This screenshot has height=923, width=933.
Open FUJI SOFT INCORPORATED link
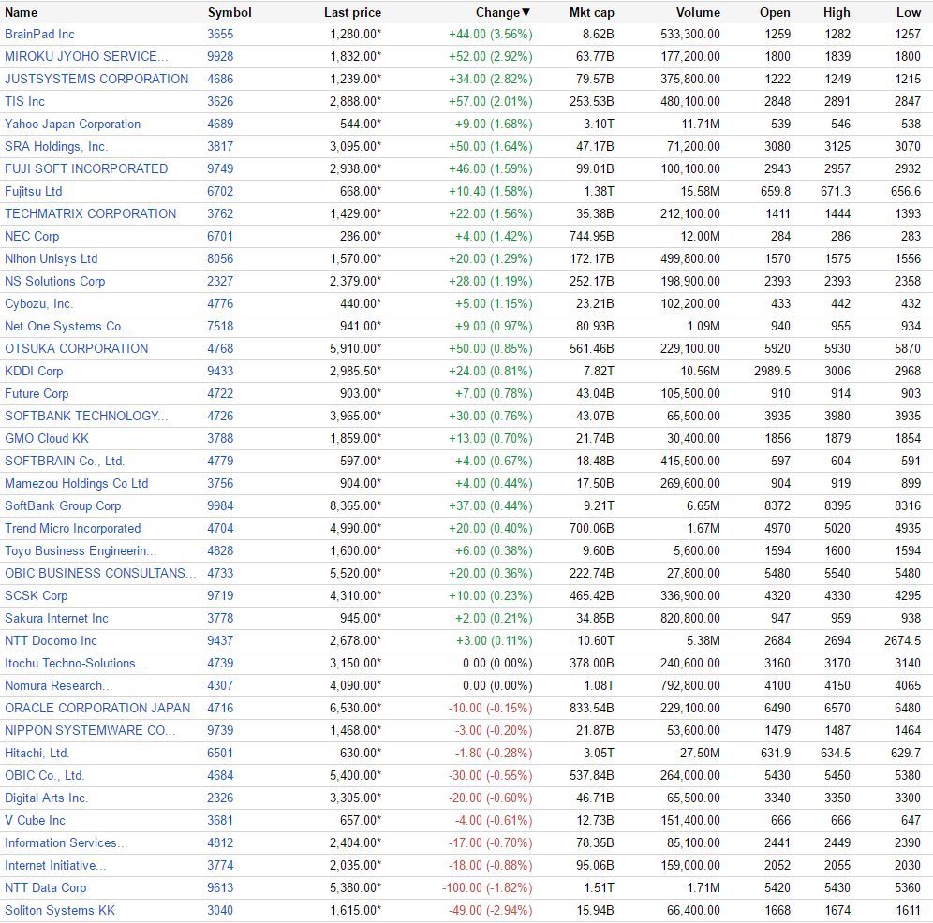[86, 168]
